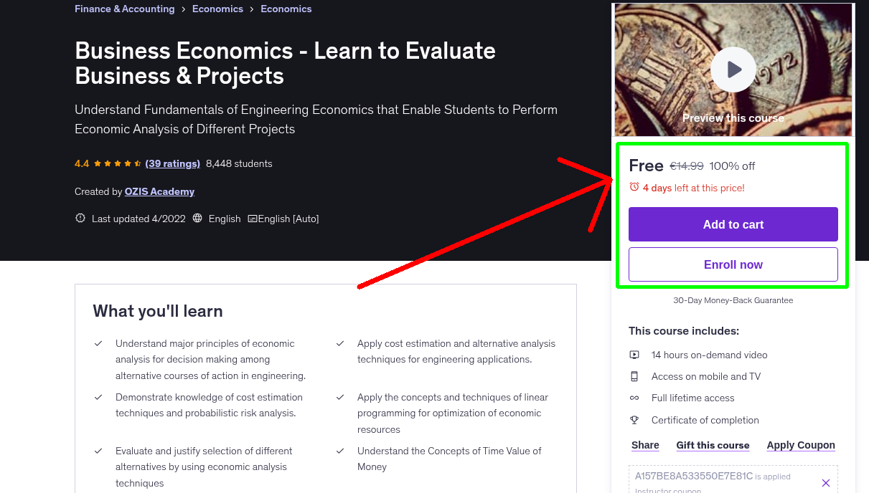
Task: Navigate to Finance & Accounting breadcrumb
Action: (x=124, y=9)
